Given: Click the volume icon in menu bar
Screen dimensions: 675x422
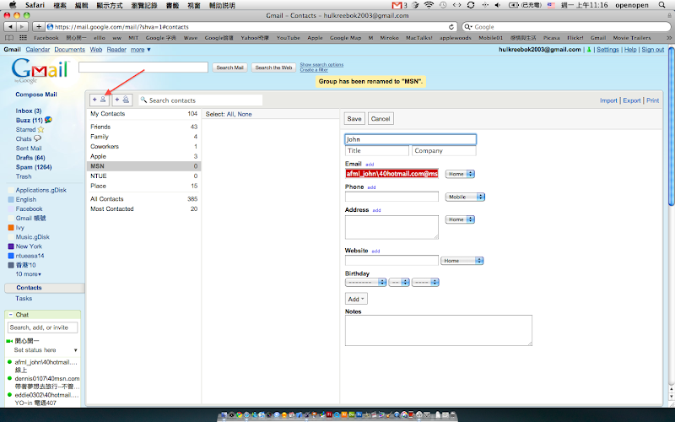Looking at the screenshot, I should [498, 5].
